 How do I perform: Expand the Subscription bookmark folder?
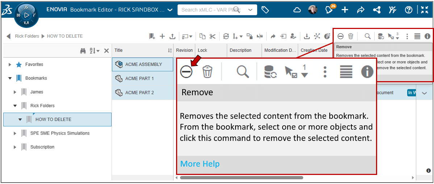point(15,147)
